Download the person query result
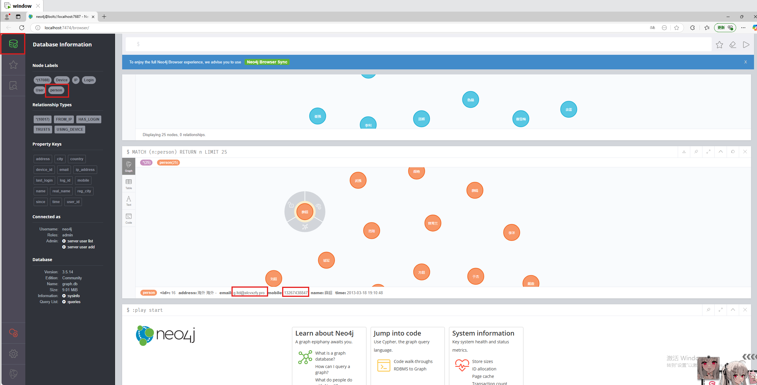This screenshot has width=757, height=385. (684, 152)
